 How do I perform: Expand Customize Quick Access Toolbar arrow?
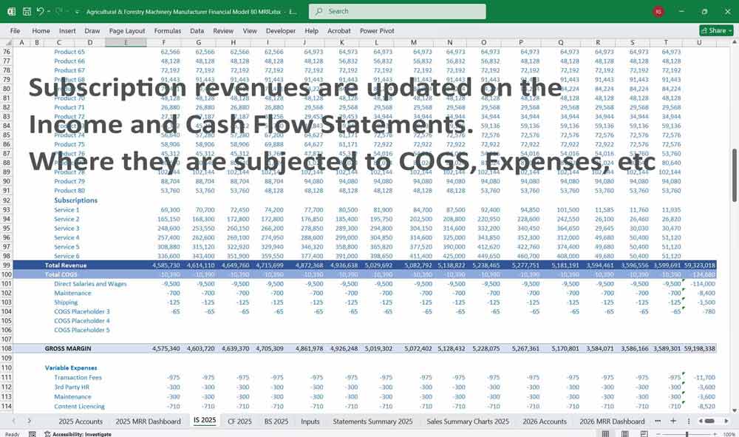coord(76,12)
